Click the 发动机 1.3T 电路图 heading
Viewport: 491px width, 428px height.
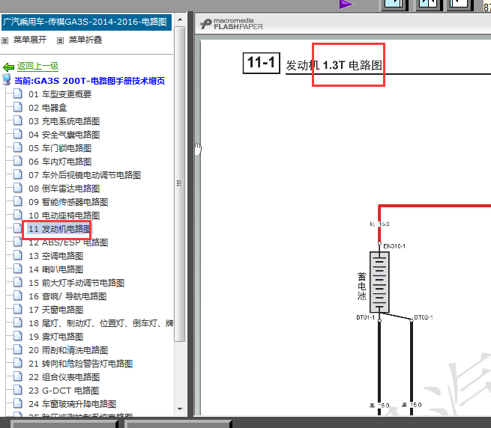334,65
